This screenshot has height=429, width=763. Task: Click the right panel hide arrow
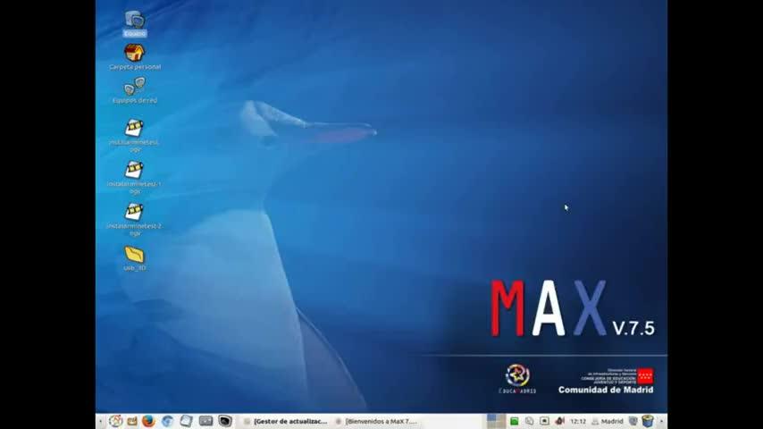click(661, 422)
